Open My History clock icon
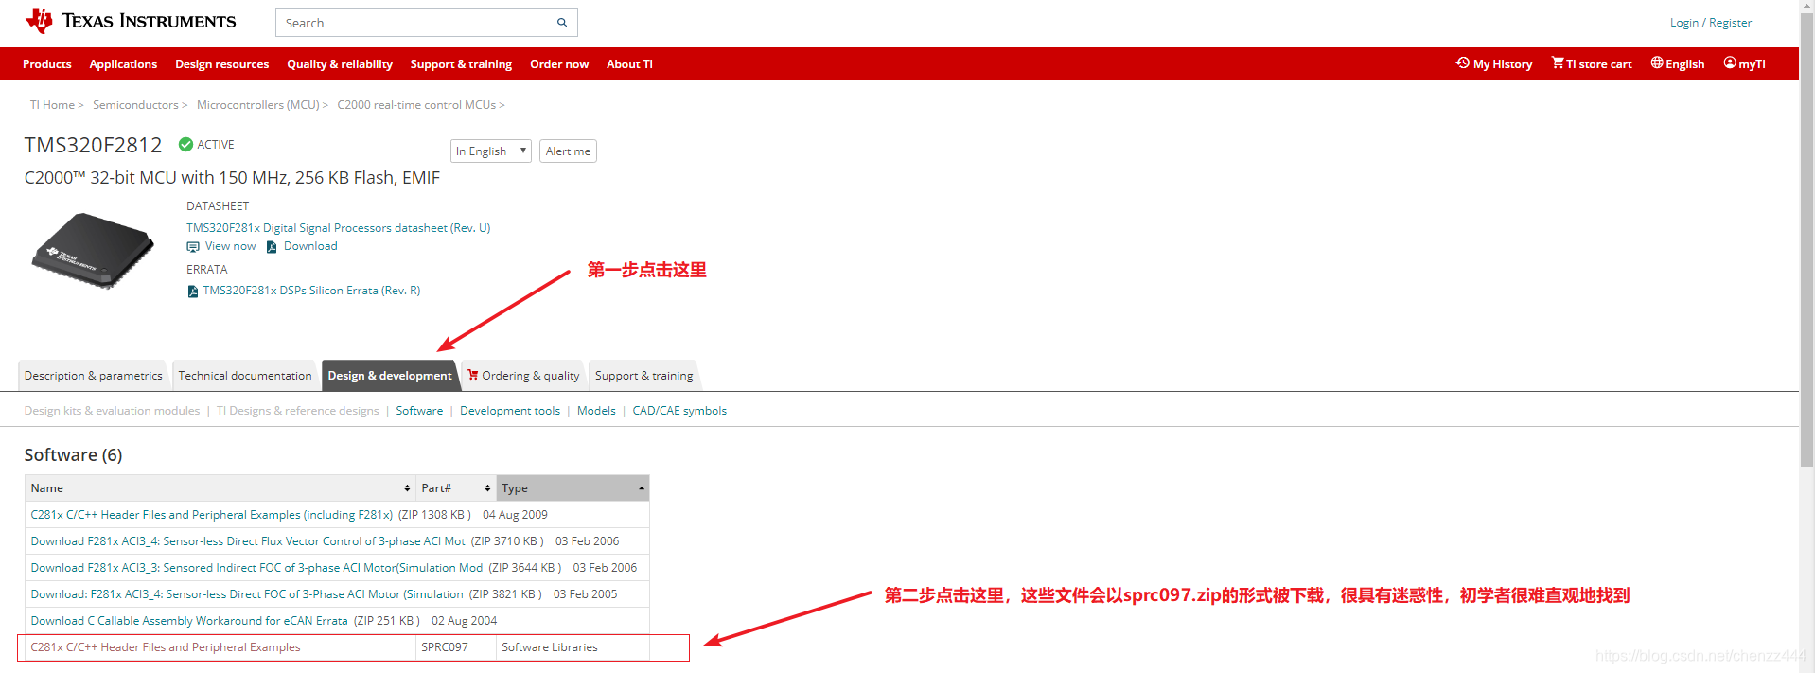This screenshot has height=673, width=1815. click(1463, 63)
